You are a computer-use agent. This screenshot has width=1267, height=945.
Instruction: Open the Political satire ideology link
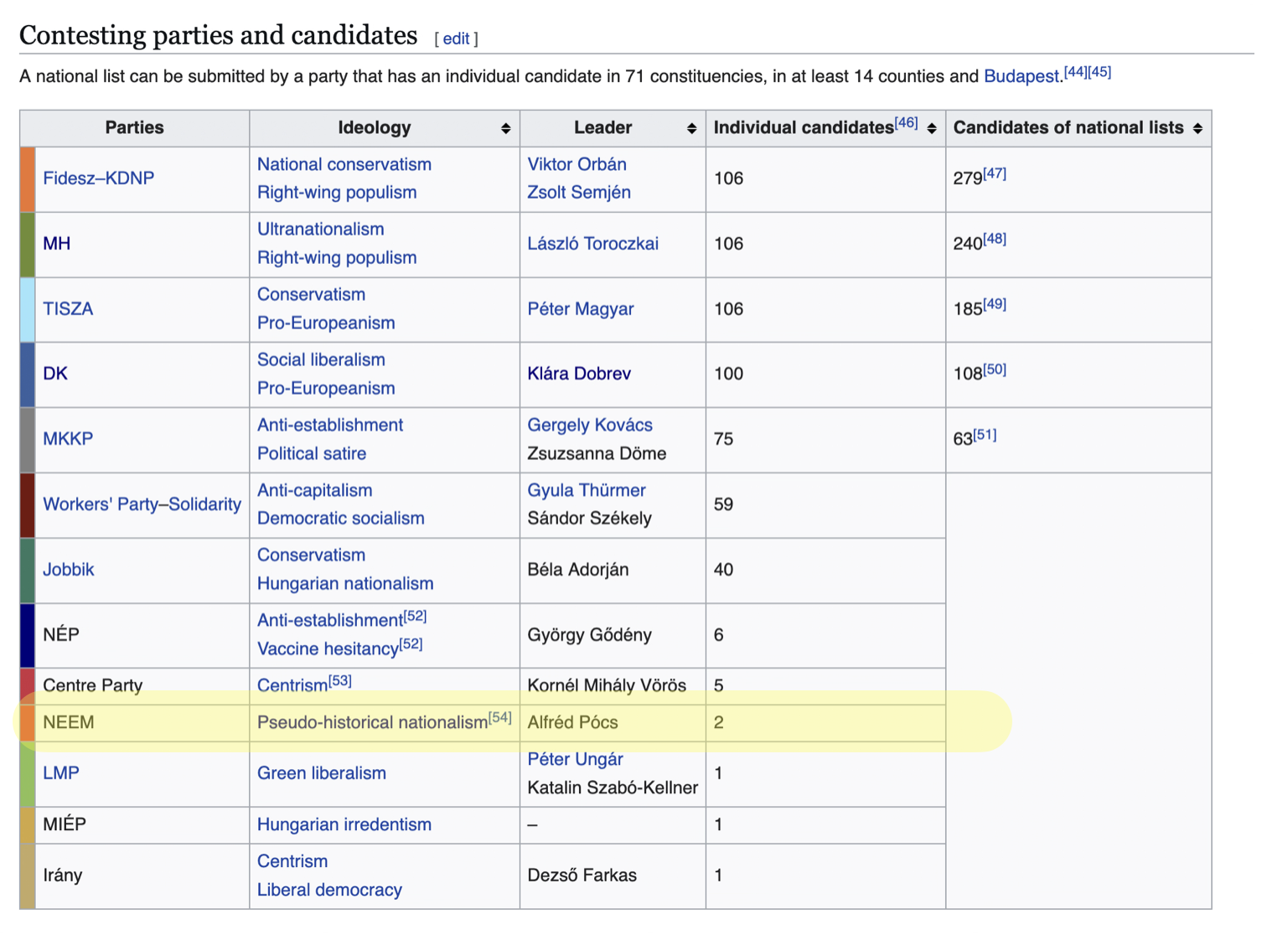coord(312,453)
